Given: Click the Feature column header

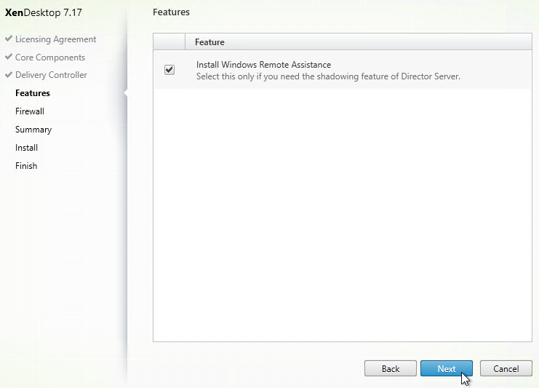Looking at the screenshot, I should click(x=359, y=42).
